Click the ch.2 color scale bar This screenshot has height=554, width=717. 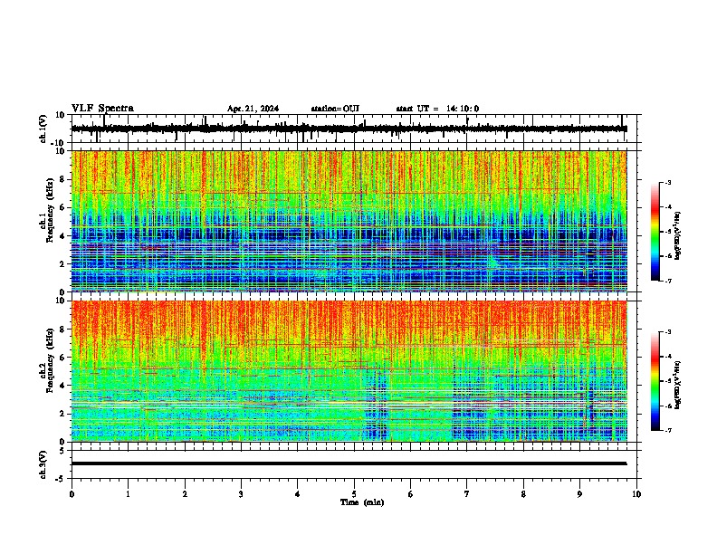pos(655,381)
